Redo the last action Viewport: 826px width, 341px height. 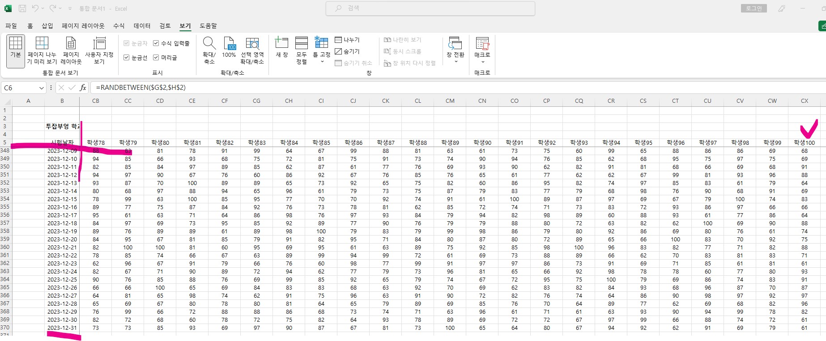(53, 8)
